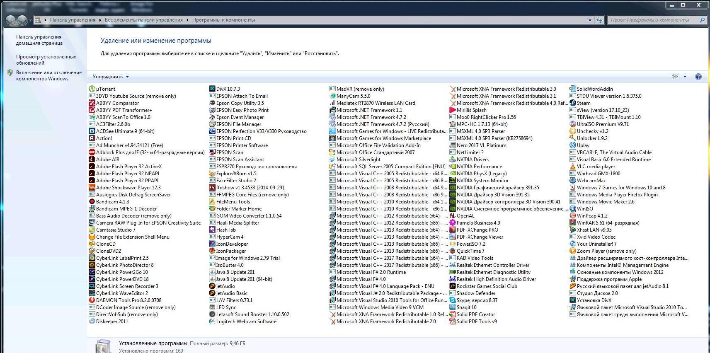The height and width of the screenshot is (353, 710).
Task: Select Windows Movie Maker 2.6 entry
Action: click(x=602, y=201)
